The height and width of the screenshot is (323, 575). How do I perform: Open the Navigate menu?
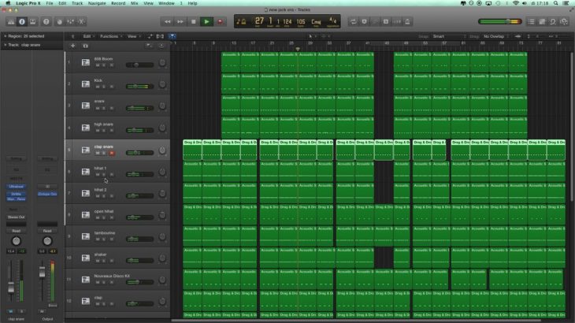[97, 3]
